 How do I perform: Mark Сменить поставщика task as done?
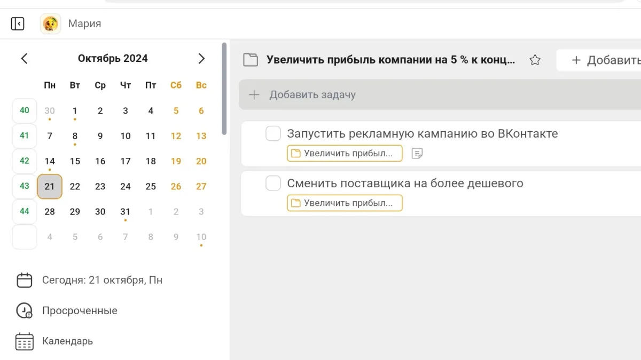click(x=273, y=183)
